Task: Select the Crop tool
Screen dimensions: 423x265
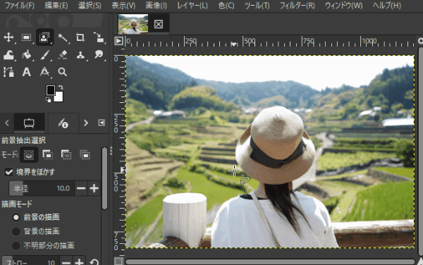Action: tap(80, 37)
